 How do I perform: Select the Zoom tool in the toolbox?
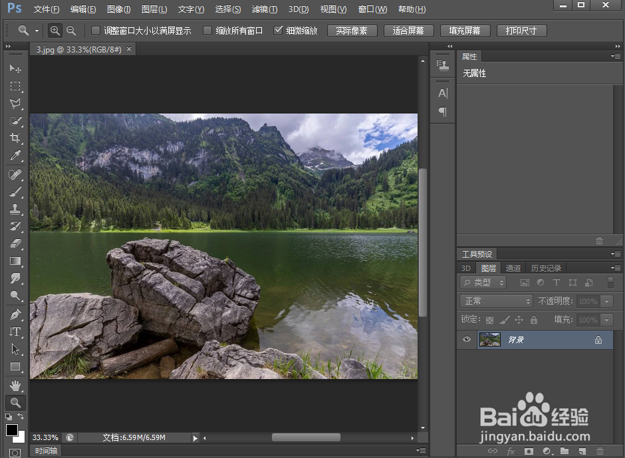point(15,403)
